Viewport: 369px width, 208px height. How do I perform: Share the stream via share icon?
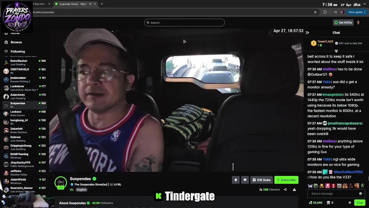[x=285, y=190]
